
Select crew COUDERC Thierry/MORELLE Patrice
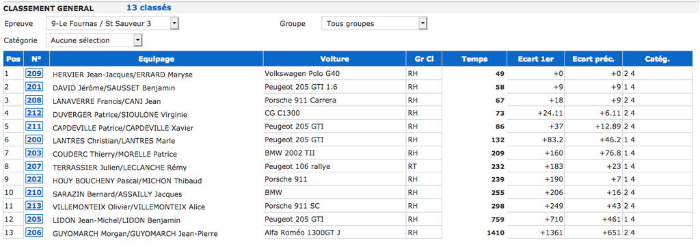[115, 154]
